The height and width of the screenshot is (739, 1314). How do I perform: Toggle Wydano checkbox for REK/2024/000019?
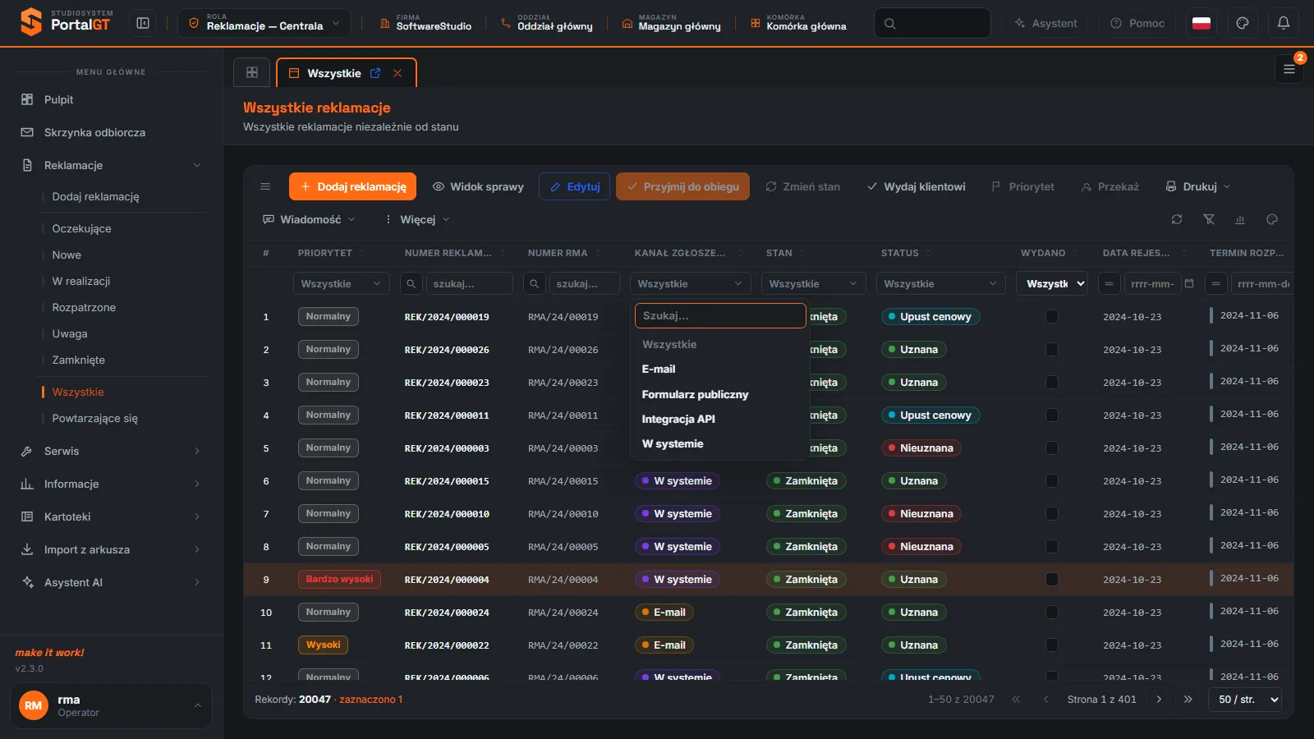tap(1052, 316)
